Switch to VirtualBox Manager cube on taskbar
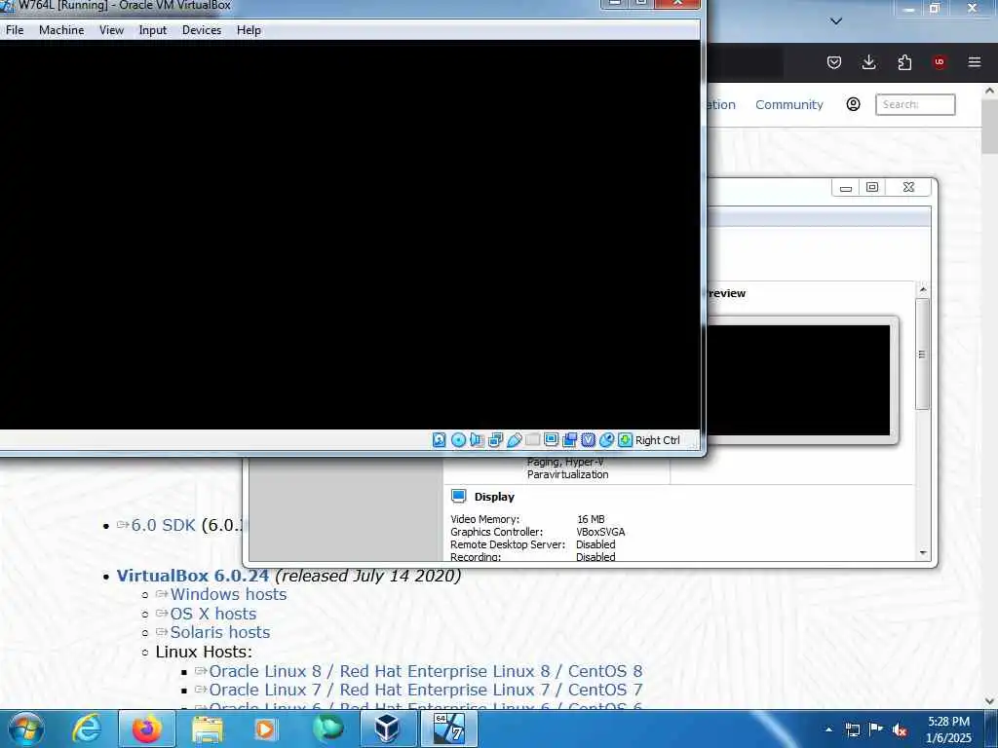This screenshot has height=748, width=998. coord(388,729)
